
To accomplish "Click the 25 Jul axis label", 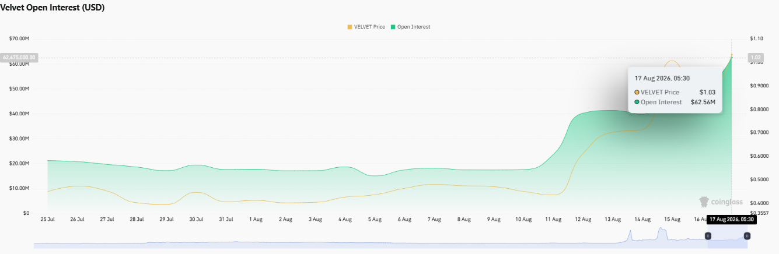I will (47, 220).
